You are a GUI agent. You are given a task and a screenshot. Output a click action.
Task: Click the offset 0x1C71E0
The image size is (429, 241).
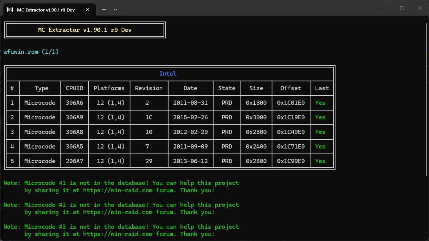tap(291, 147)
